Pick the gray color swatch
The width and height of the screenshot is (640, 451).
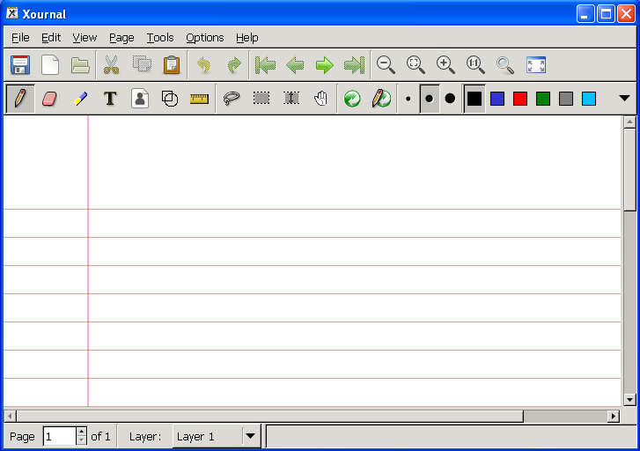tap(566, 99)
